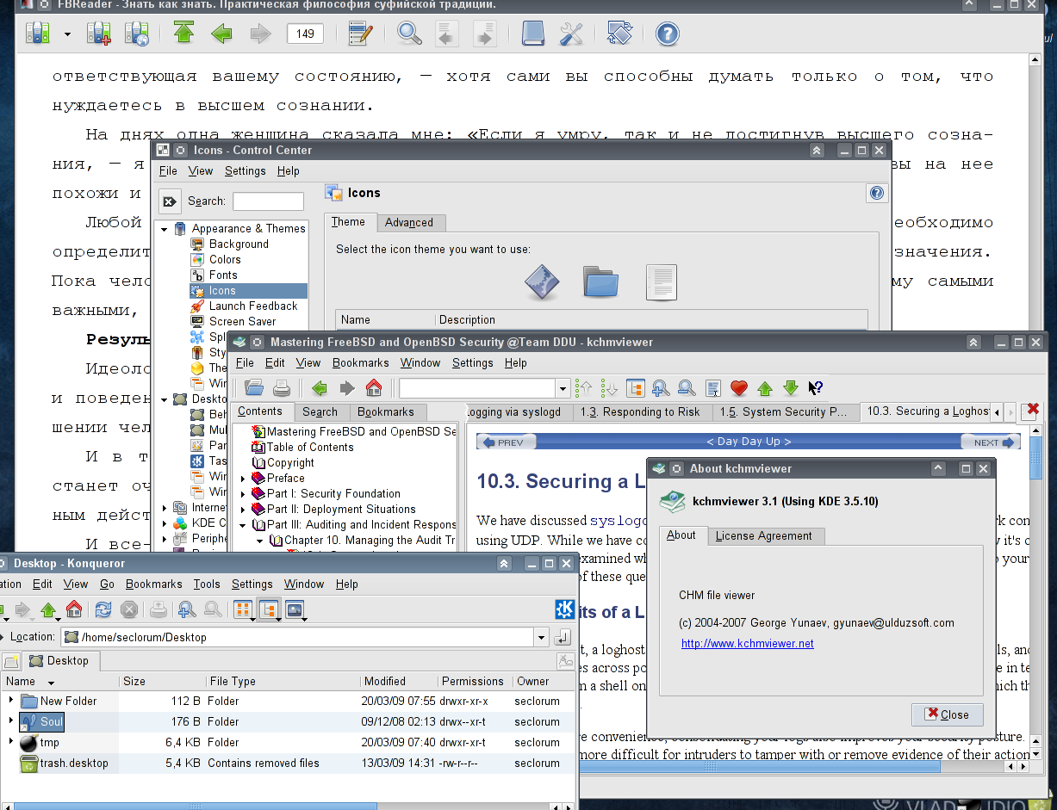Expand Part I: Security Foundation node
This screenshot has height=810, width=1057.
pos(244,494)
